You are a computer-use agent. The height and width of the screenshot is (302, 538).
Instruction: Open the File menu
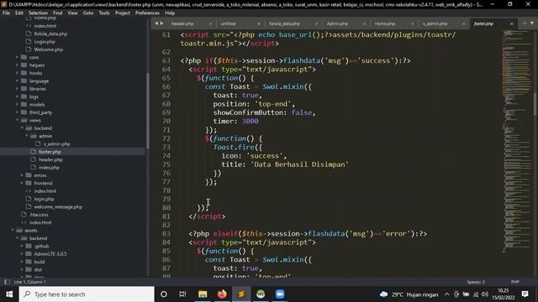point(6,13)
